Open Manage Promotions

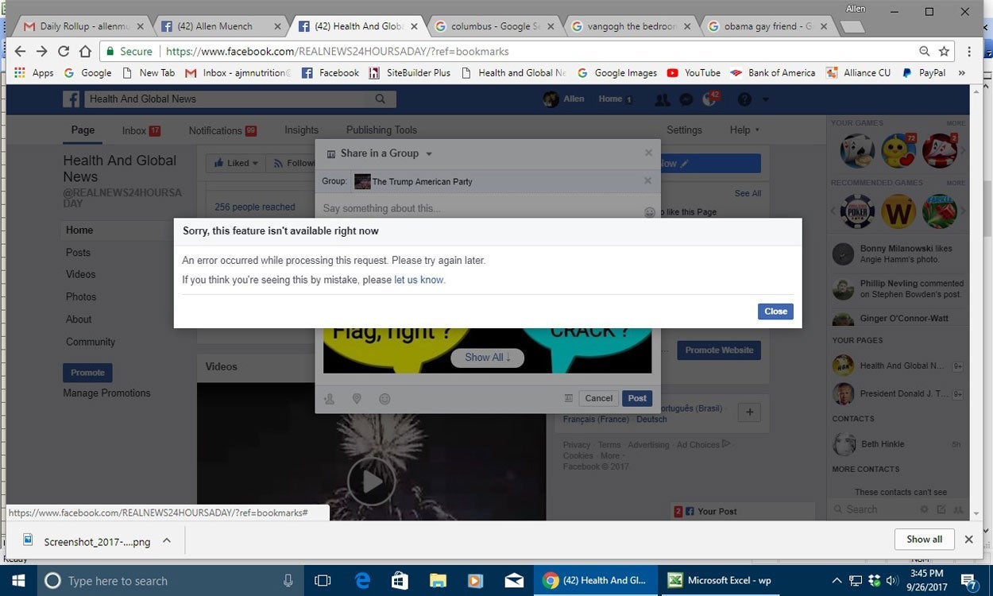point(106,393)
